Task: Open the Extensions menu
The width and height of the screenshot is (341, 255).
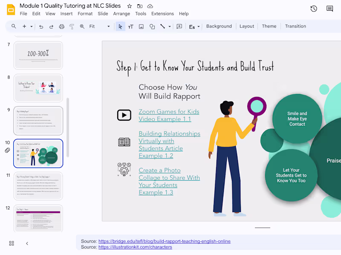Action: 162,14
